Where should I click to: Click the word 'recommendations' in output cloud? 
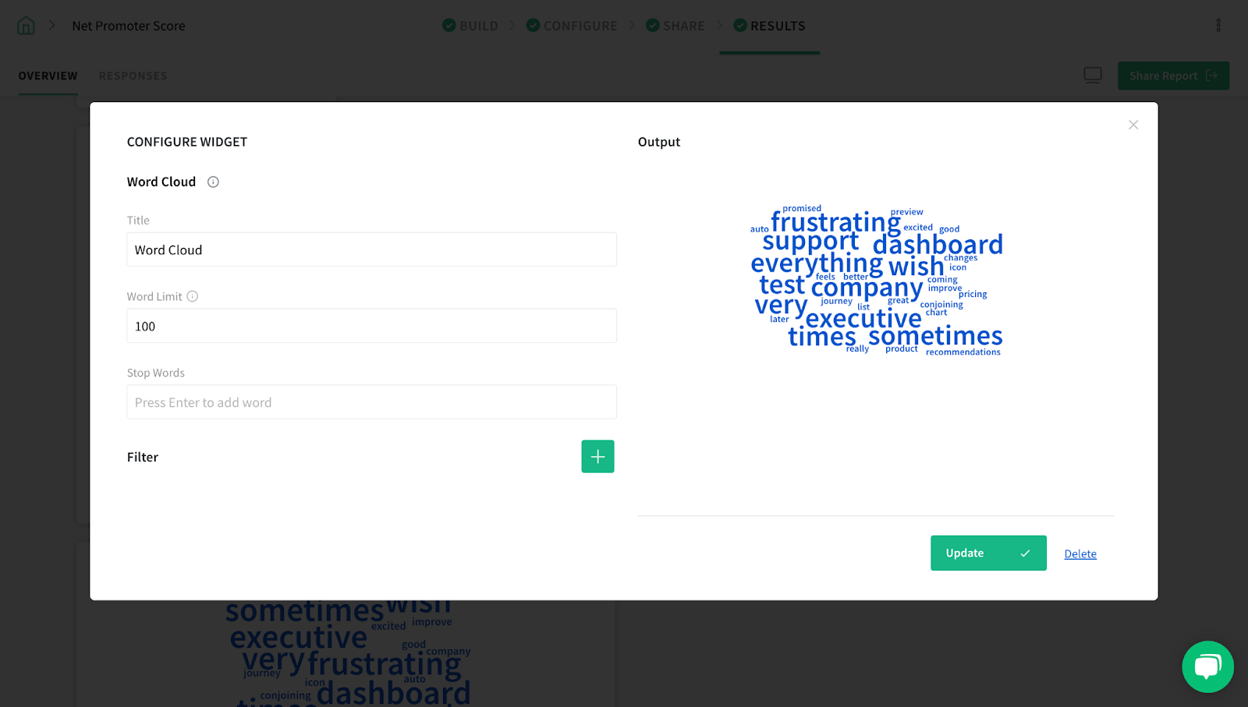point(963,352)
